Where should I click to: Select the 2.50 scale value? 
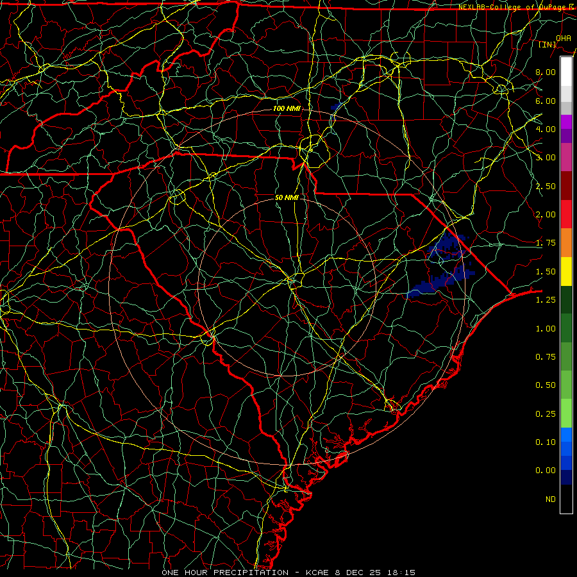(x=546, y=186)
